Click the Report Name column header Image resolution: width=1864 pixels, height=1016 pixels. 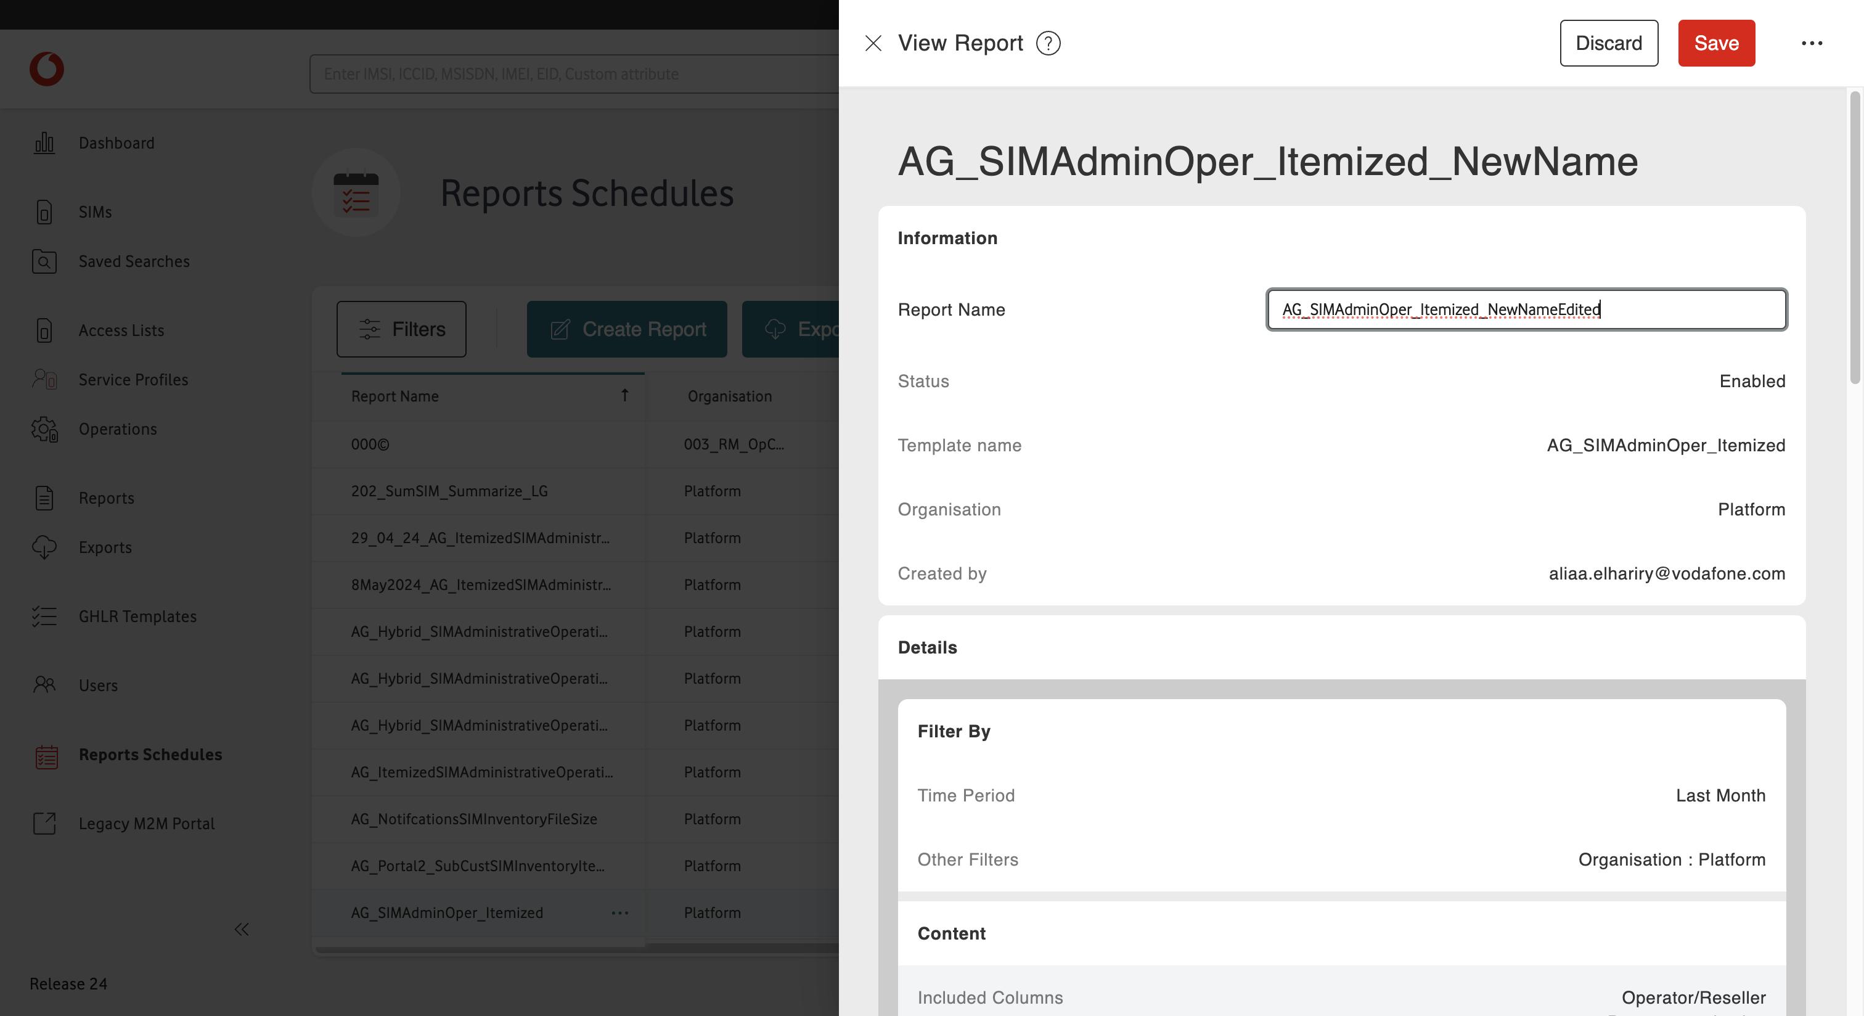[395, 396]
